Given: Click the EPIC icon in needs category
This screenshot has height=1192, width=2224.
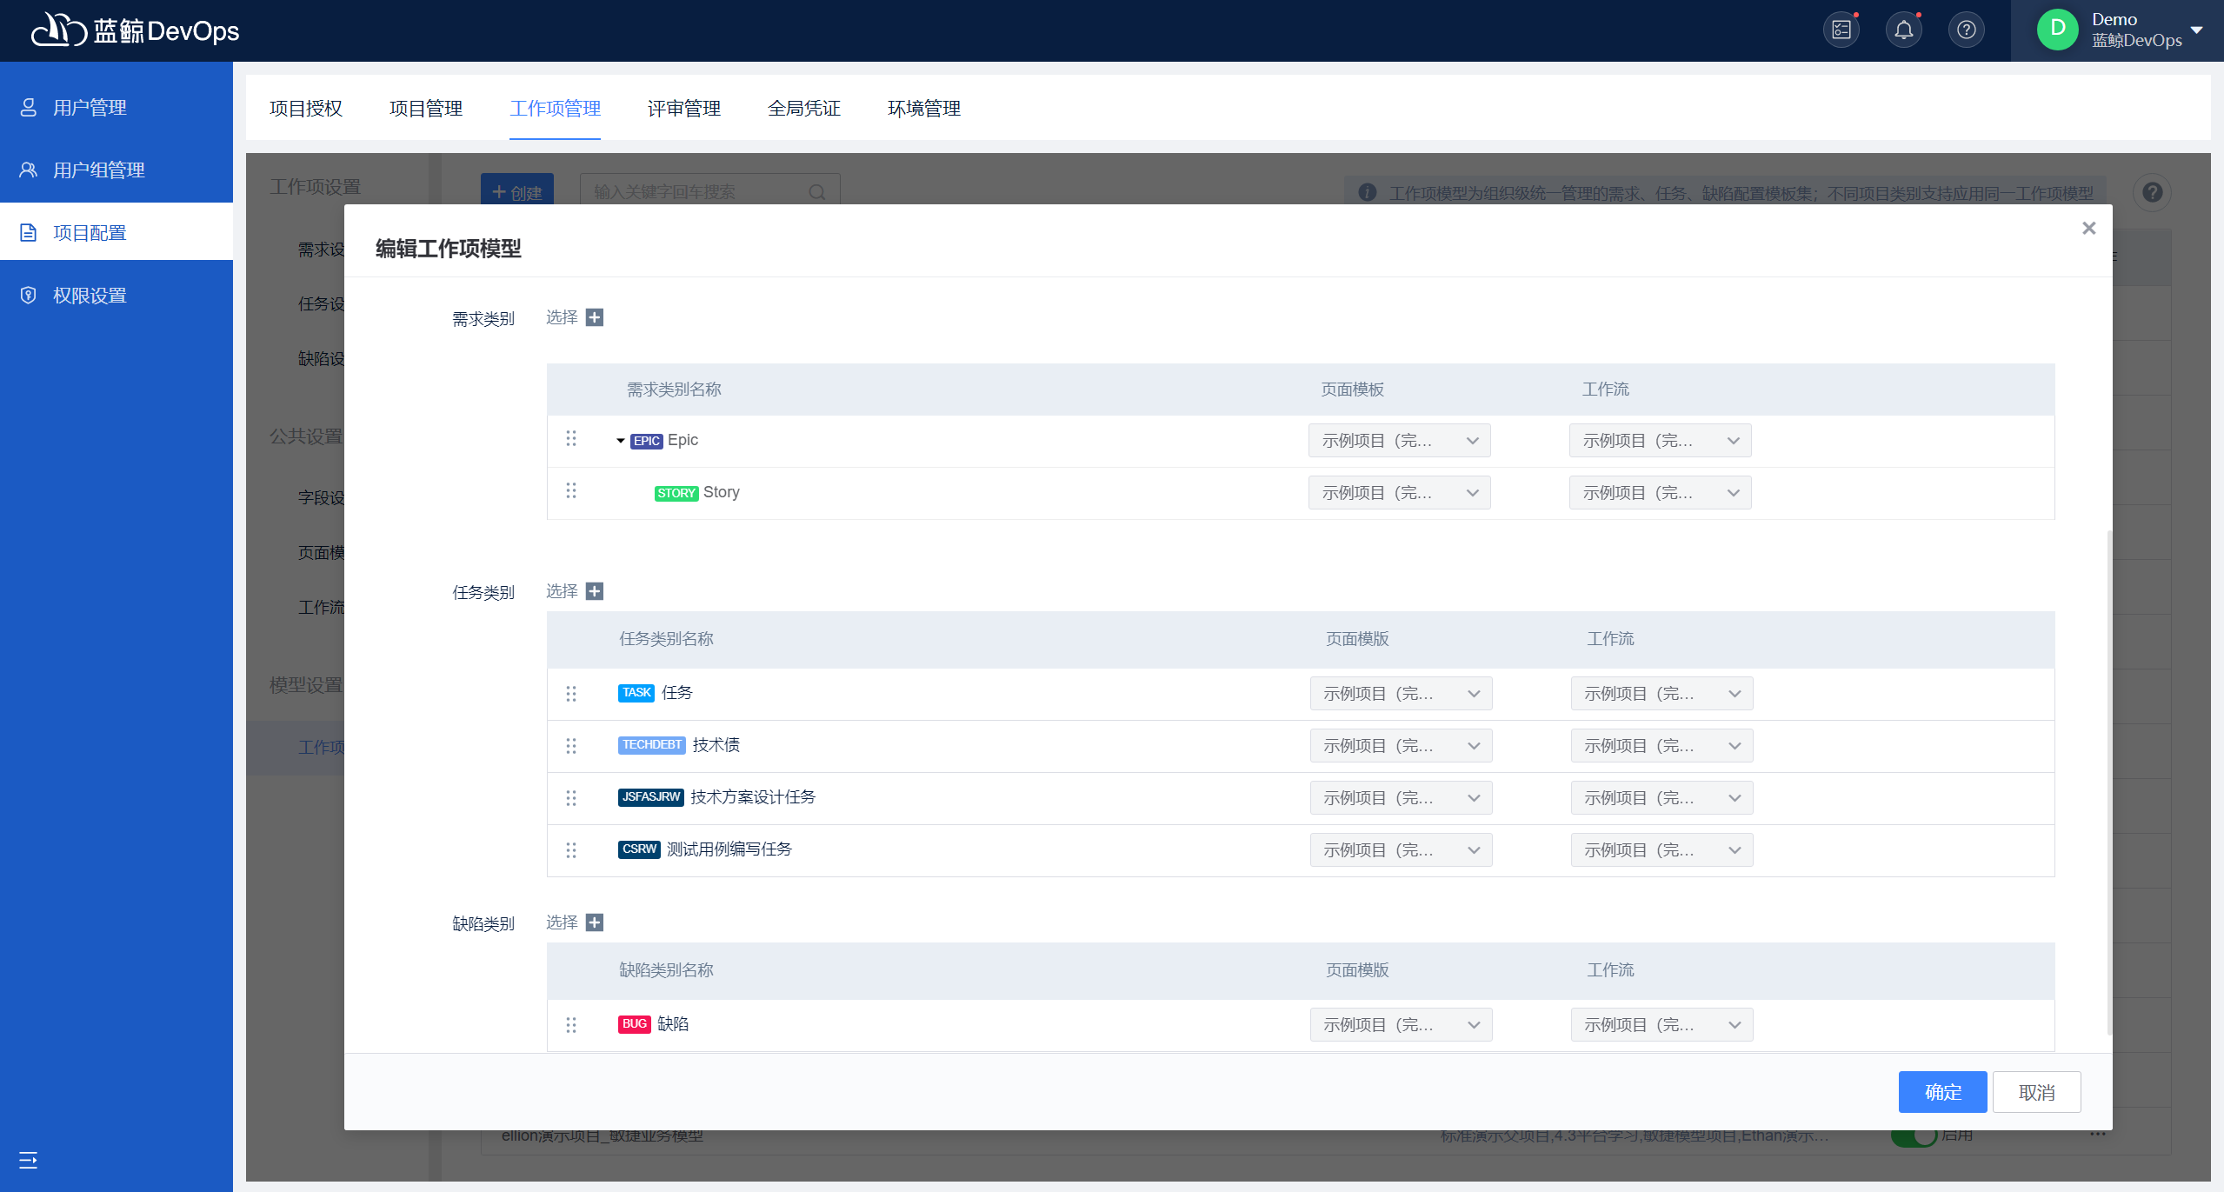Looking at the screenshot, I should [644, 440].
